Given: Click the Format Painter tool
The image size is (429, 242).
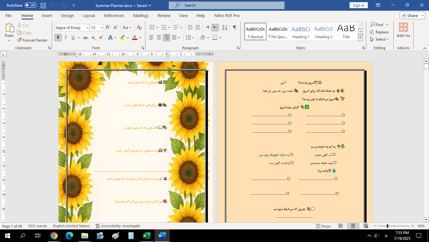Looking at the screenshot, I should (x=32, y=40).
